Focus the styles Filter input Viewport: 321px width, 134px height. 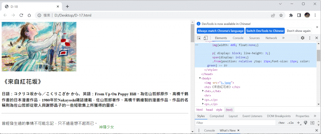pyautogui.click(x=235, y=123)
